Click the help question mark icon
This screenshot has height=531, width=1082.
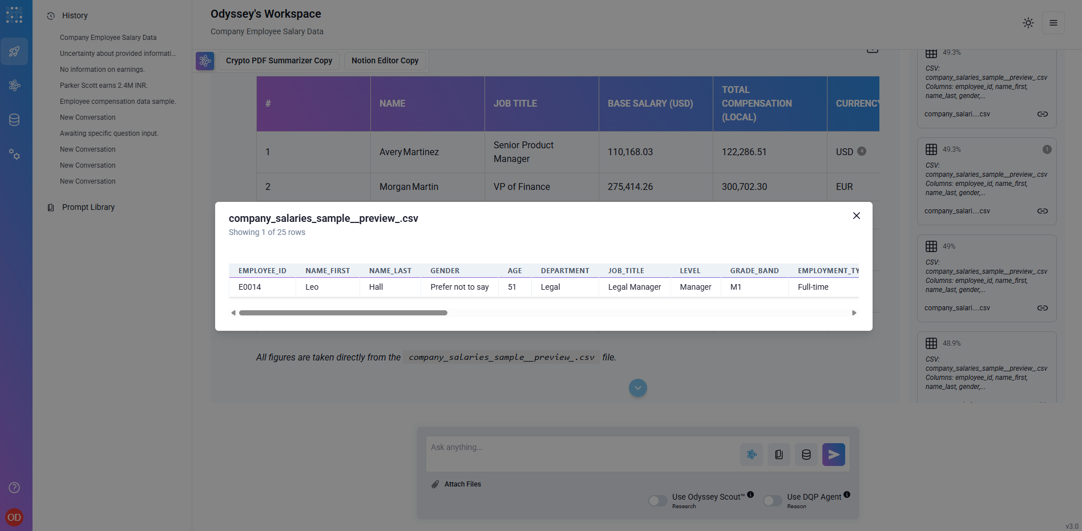pyautogui.click(x=14, y=488)
